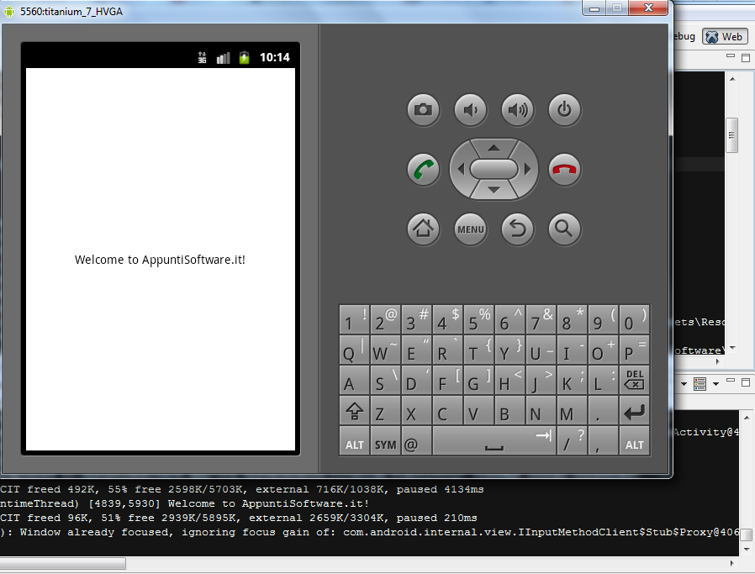The width and height of the screenshot is (755, 574).
Task: Maximize the IDE console panel
Action: 746,382
